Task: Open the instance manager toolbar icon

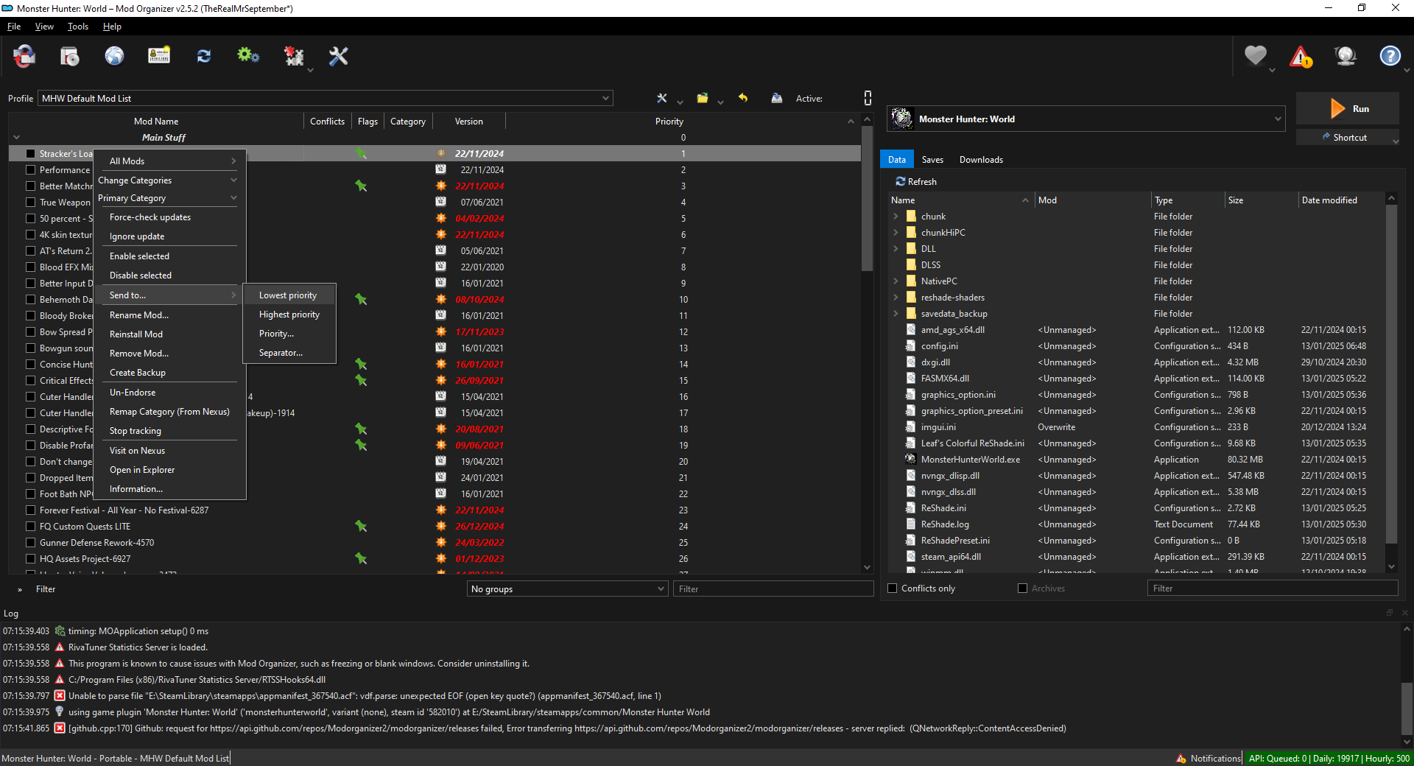Action: tap(24, 56)
